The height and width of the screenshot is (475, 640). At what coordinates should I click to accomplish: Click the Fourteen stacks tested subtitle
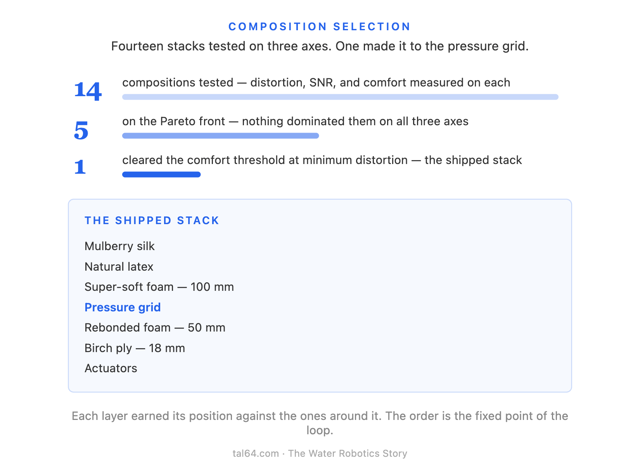click(x=320, y=46)
